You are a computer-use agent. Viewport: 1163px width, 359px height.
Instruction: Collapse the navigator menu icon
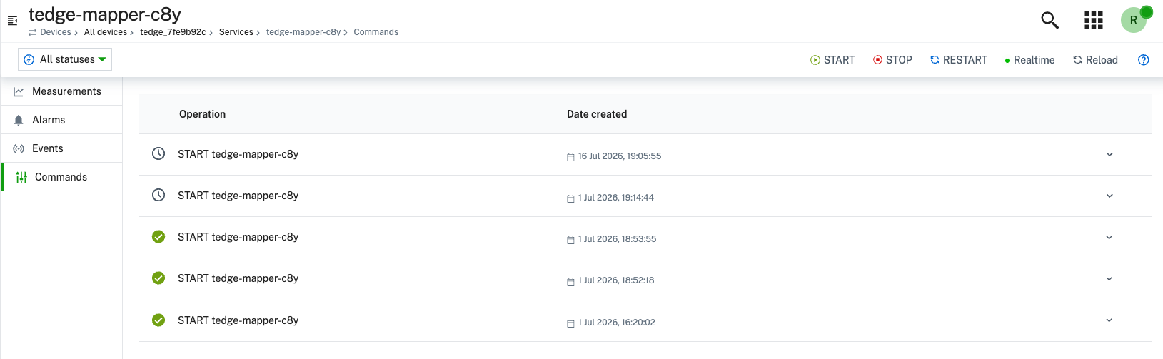(12, 21)
